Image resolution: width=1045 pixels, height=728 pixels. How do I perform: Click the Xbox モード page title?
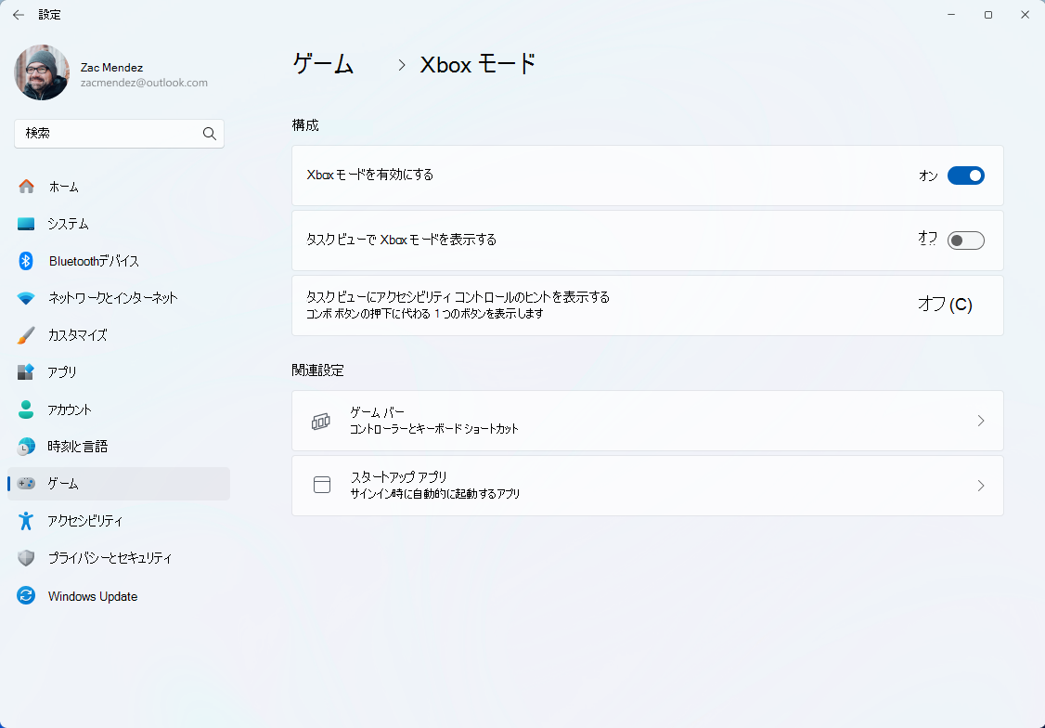tap(478, 65)
